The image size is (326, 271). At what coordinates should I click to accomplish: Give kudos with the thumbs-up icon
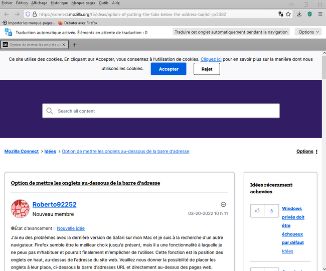[x=257, y=211]
